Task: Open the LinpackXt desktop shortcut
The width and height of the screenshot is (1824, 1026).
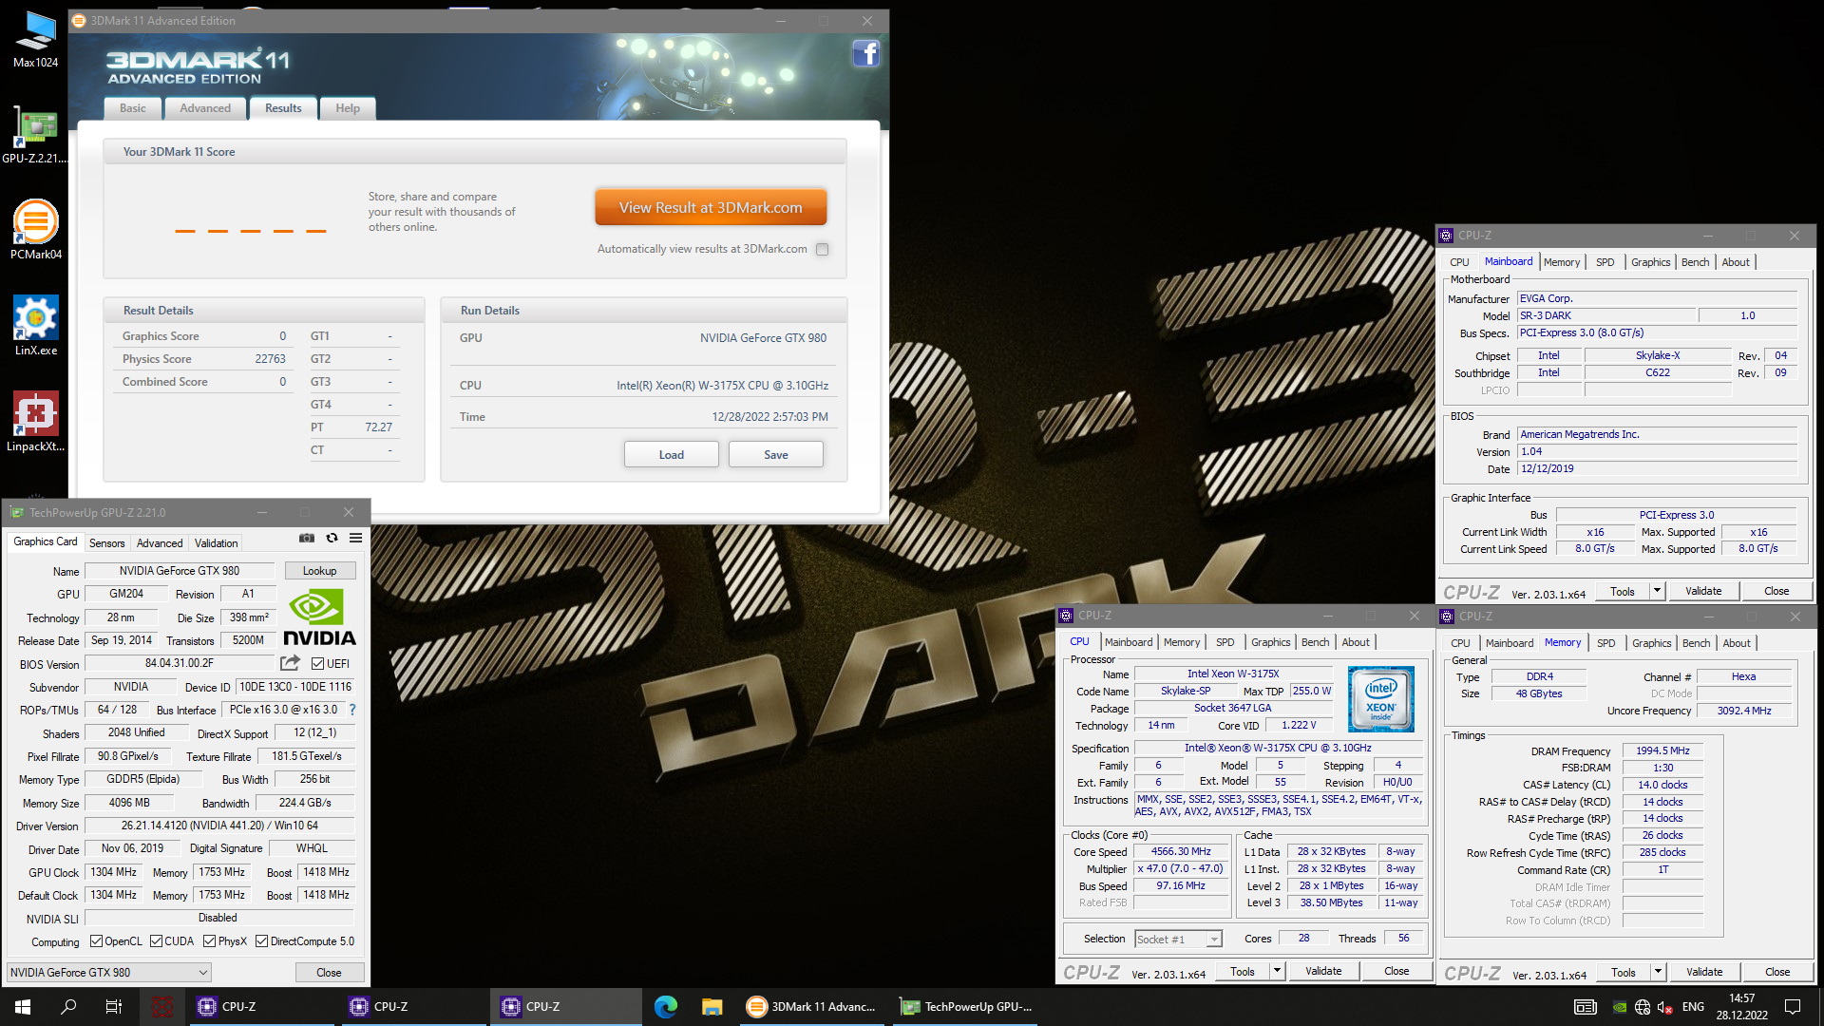Action: (x=35, y=422)
